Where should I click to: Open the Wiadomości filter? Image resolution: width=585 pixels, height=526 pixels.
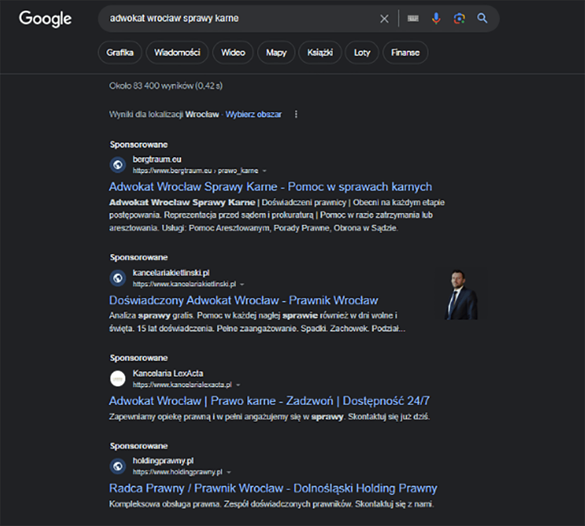177,53
